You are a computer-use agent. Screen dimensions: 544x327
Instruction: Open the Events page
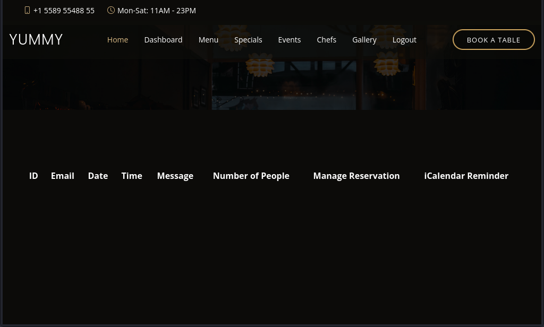(289, 39)
